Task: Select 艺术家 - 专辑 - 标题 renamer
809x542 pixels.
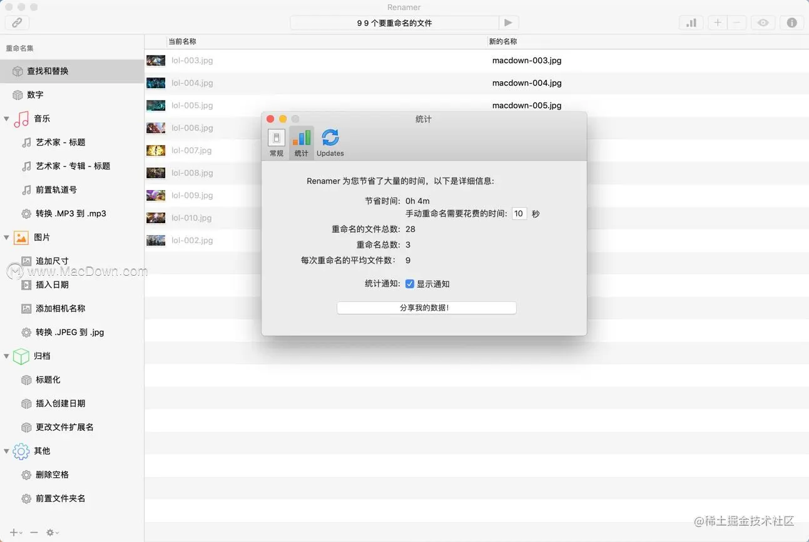Action: [72, 166]
